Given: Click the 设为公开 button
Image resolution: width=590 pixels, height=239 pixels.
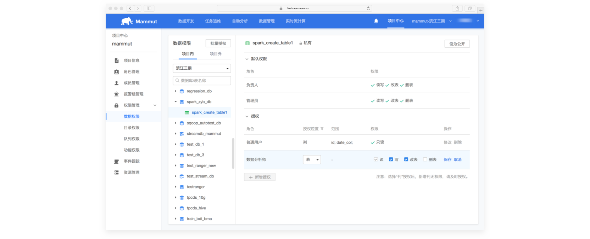Looking at the screenshot, I should pos(457,44).
